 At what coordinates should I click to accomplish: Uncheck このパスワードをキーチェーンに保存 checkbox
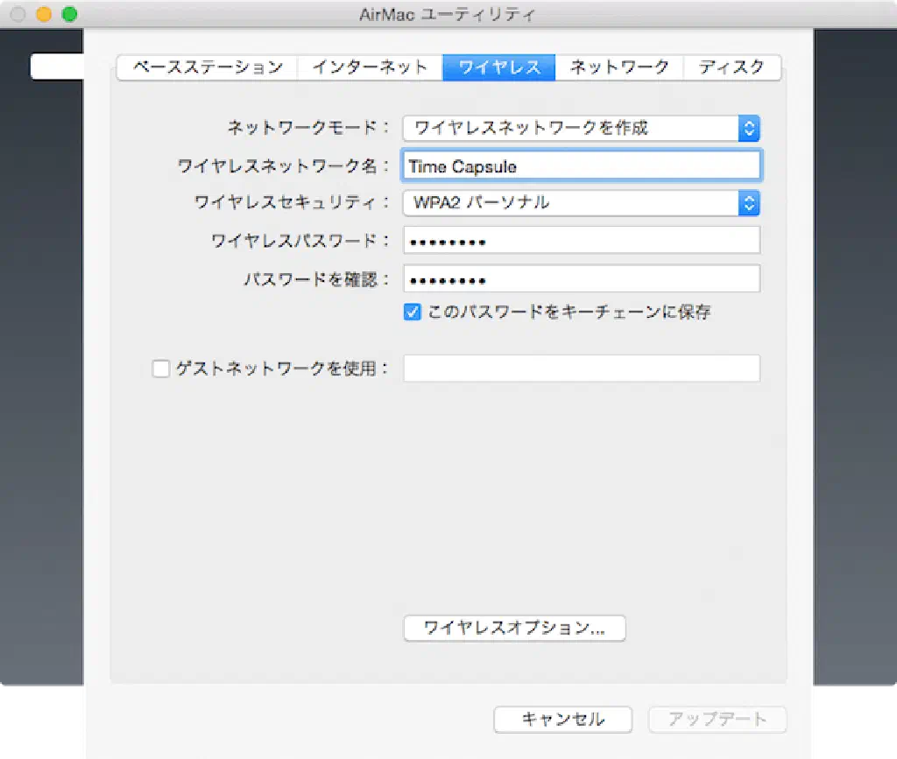[x=413, y=312]
